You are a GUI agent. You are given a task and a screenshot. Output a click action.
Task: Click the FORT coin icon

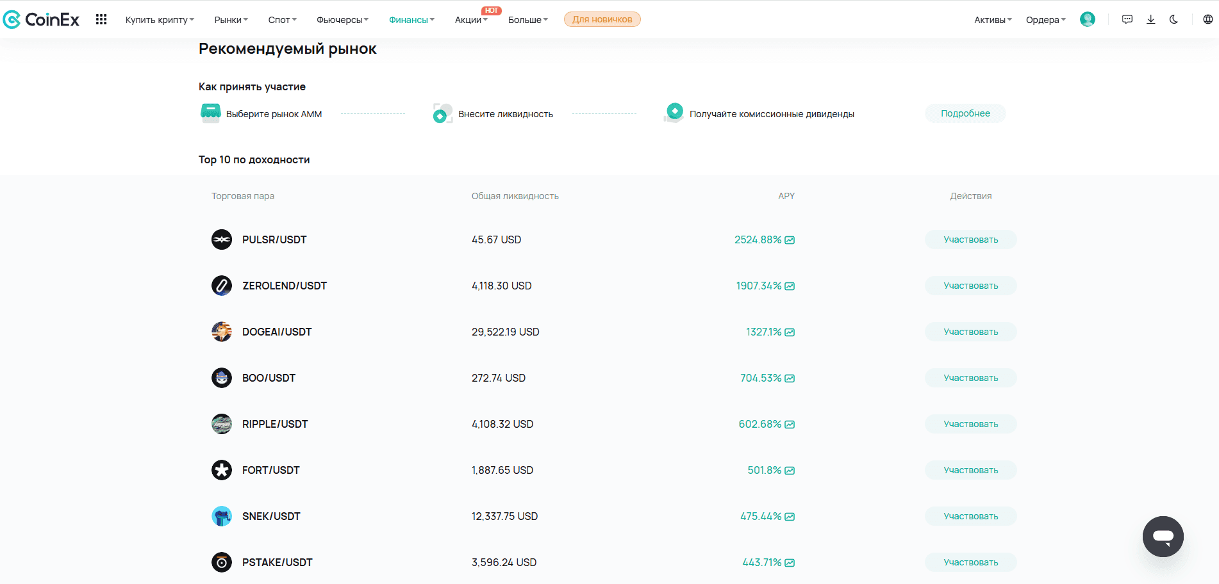(x=222, y=470)
